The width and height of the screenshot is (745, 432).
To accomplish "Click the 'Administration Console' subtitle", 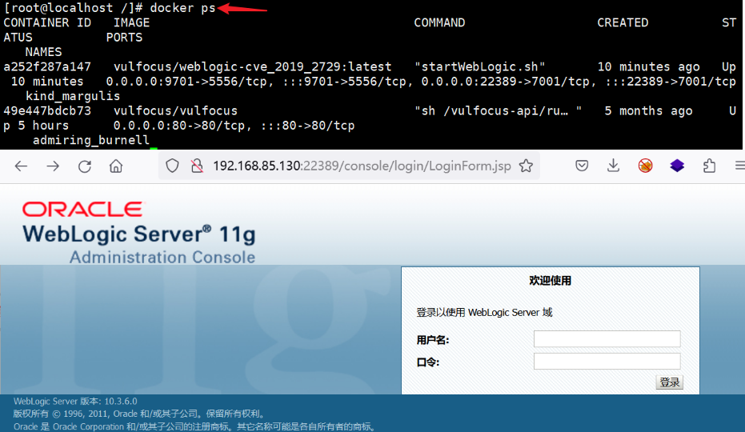I will coord(162,257).
